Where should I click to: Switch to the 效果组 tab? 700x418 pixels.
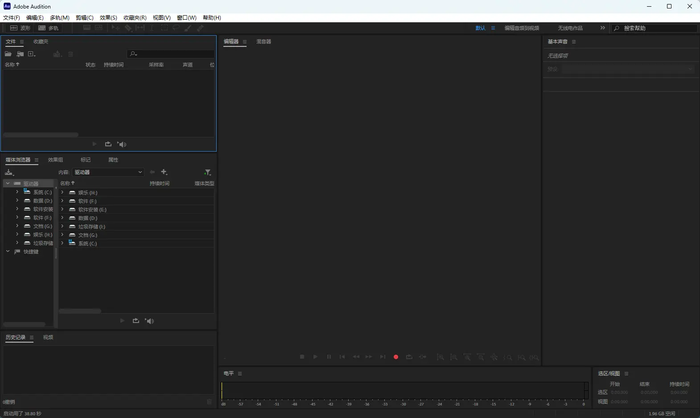(x=55, y=160)
